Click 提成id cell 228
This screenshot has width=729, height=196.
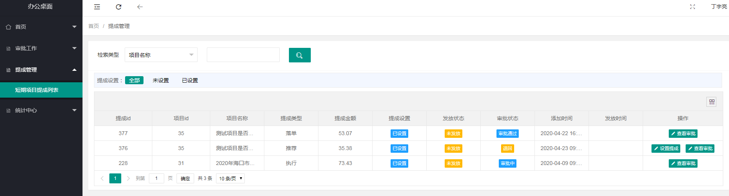[123, 163]
